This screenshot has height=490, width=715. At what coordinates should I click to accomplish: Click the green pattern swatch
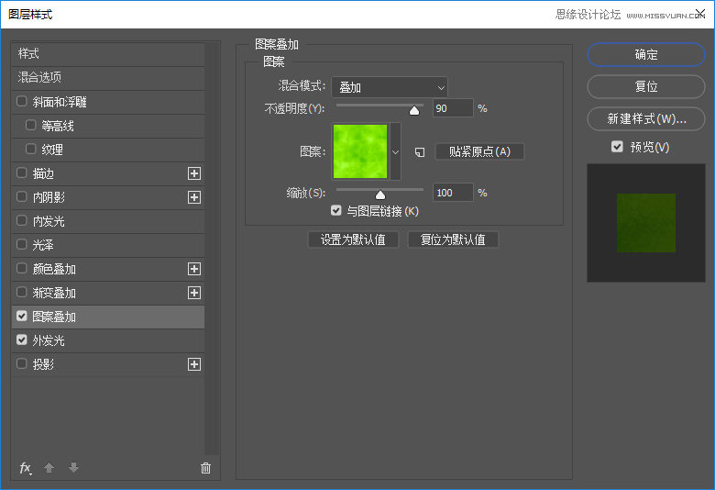point(360,151)
